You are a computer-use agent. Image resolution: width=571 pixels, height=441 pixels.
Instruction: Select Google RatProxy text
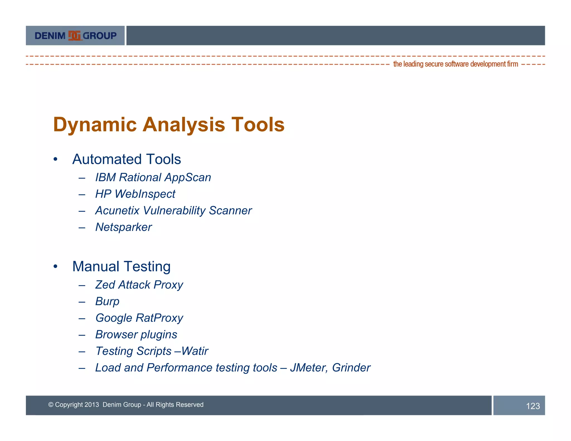(139, 318)
